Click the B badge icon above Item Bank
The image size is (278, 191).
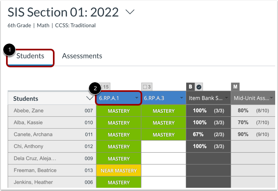[190, 87]
